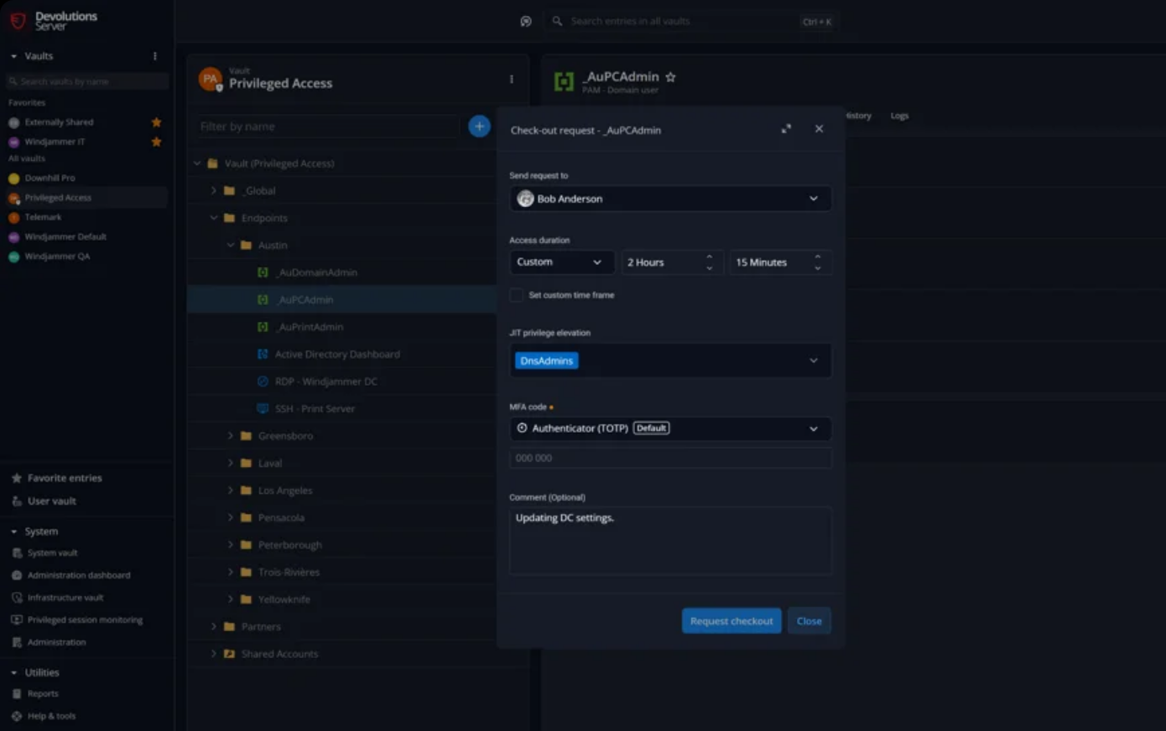1166x731 pixels.
Task: Click the Devolutions Server logo icon
Action: pyautogui.click(x=18, y=21)
